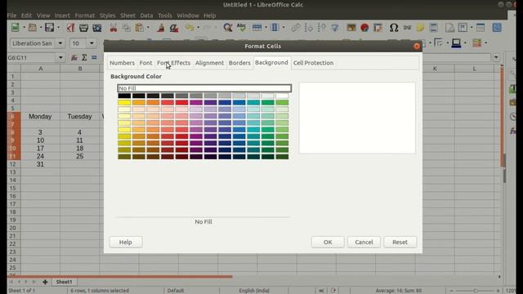Image resolution: width=523 pixels, height=294 pixels.
Task: Click the Copy icon in toolbar
Action: pos(127,28)
